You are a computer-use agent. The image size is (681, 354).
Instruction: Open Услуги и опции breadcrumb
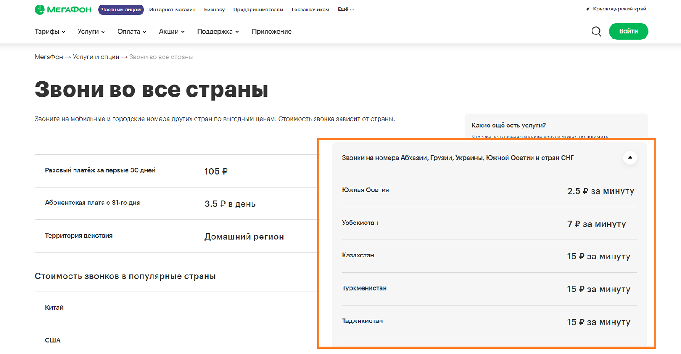click(x=96, y=57)
